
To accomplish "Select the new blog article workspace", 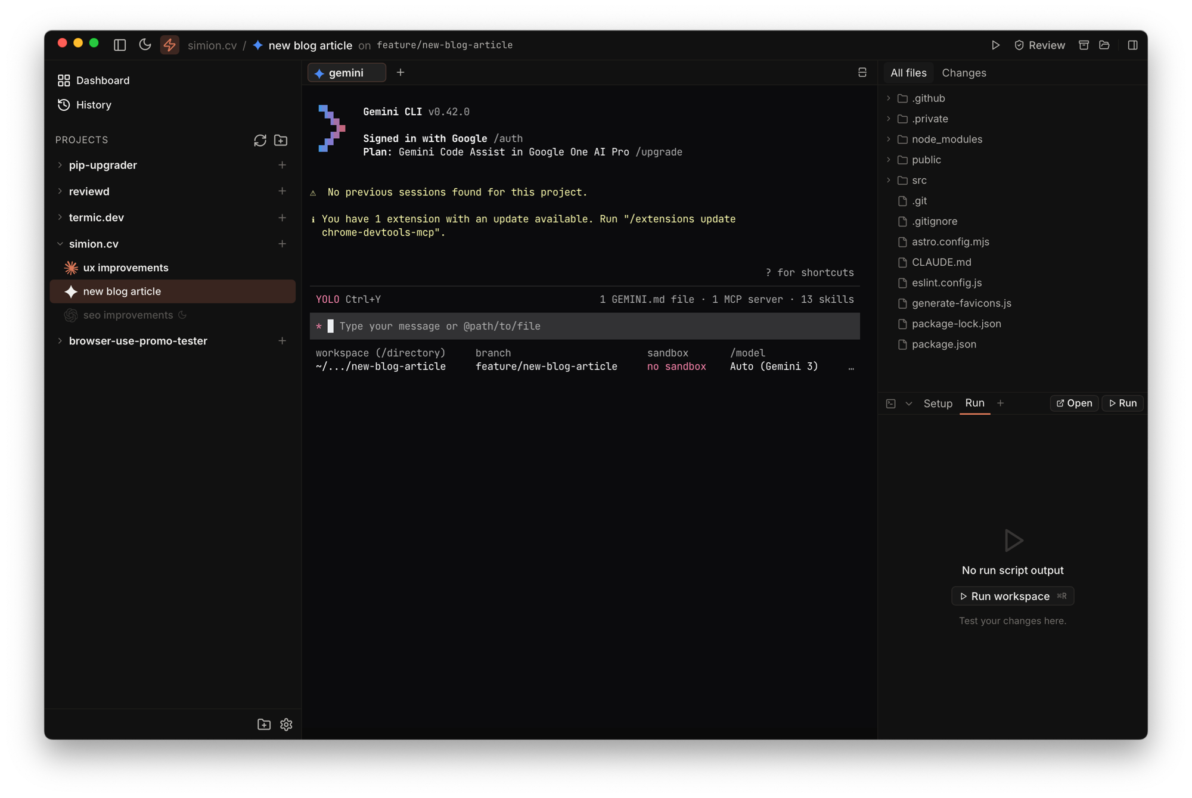I will point(173,291).
